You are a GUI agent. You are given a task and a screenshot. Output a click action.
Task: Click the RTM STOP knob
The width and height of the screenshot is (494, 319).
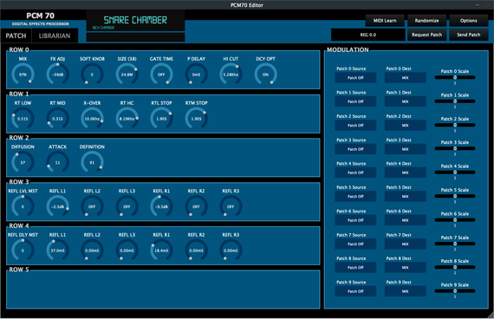point(196,119)
